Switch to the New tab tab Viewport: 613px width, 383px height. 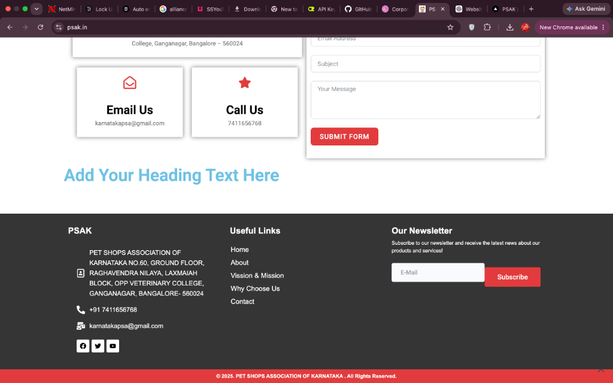coord(284,9)
